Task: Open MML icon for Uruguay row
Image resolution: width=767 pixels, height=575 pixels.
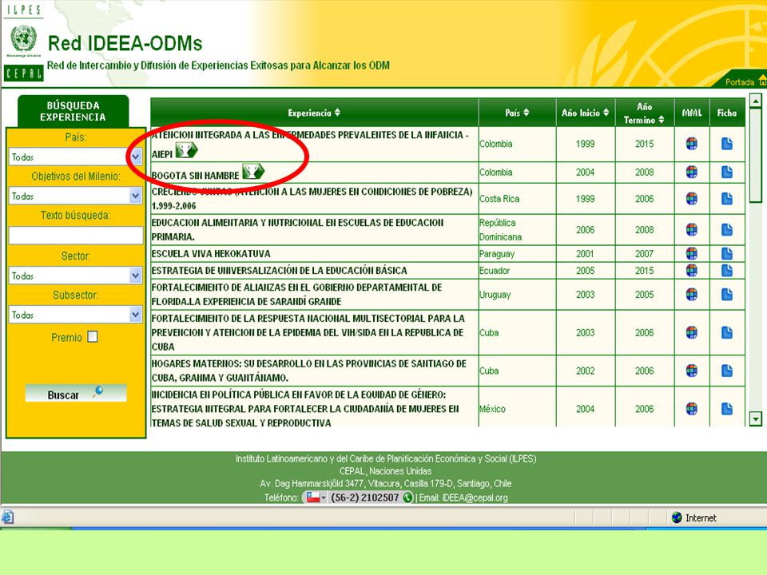Action: (692, 295)
